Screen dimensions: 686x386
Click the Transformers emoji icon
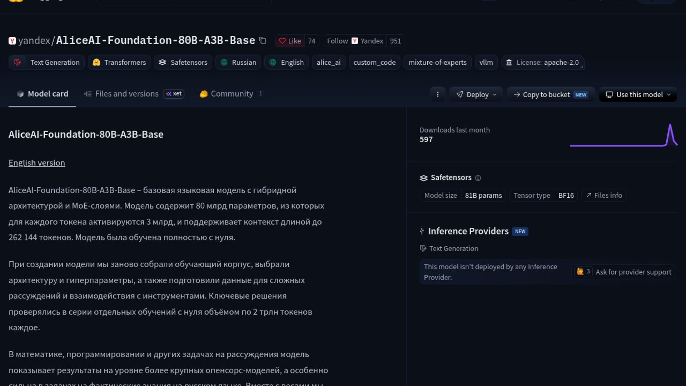click(96, 63)
